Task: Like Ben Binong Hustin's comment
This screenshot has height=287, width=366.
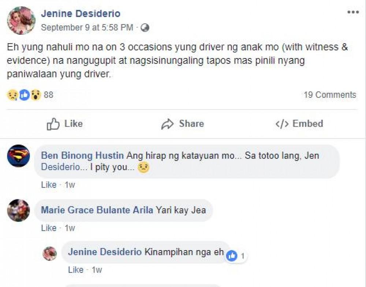Action: [49, 185]
